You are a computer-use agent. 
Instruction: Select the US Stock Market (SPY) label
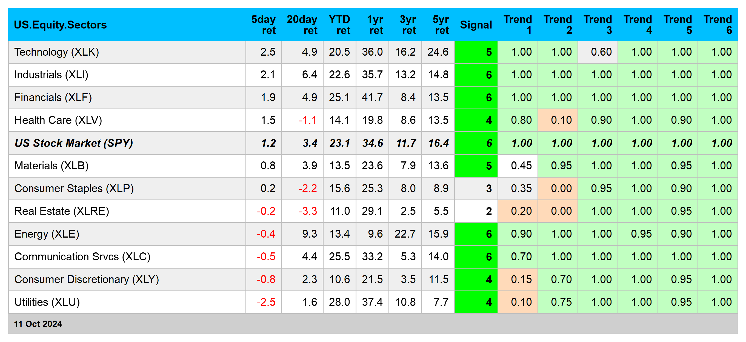[x=73, y=143]
